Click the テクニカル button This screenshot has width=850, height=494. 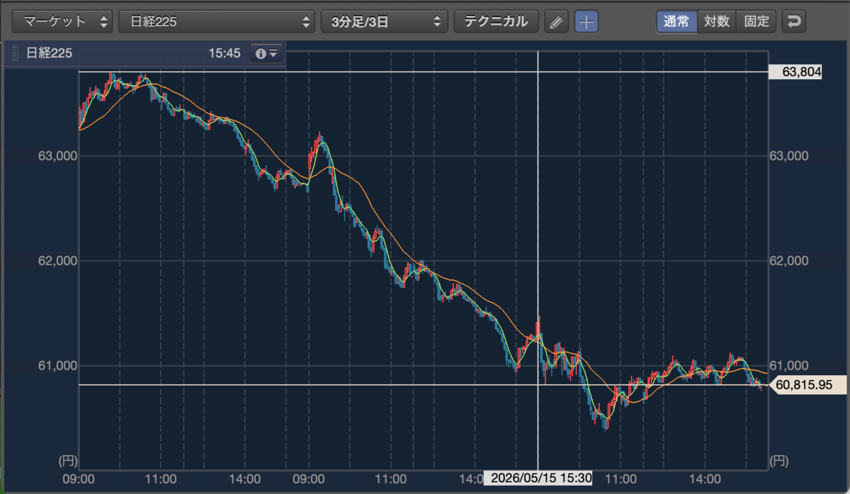point(496,21)
